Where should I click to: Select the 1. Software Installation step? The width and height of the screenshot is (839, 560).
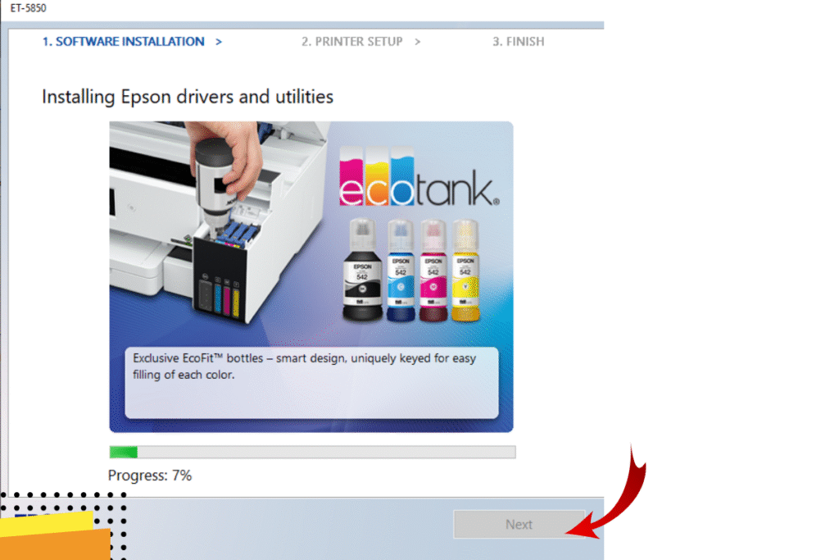[123, 42]
